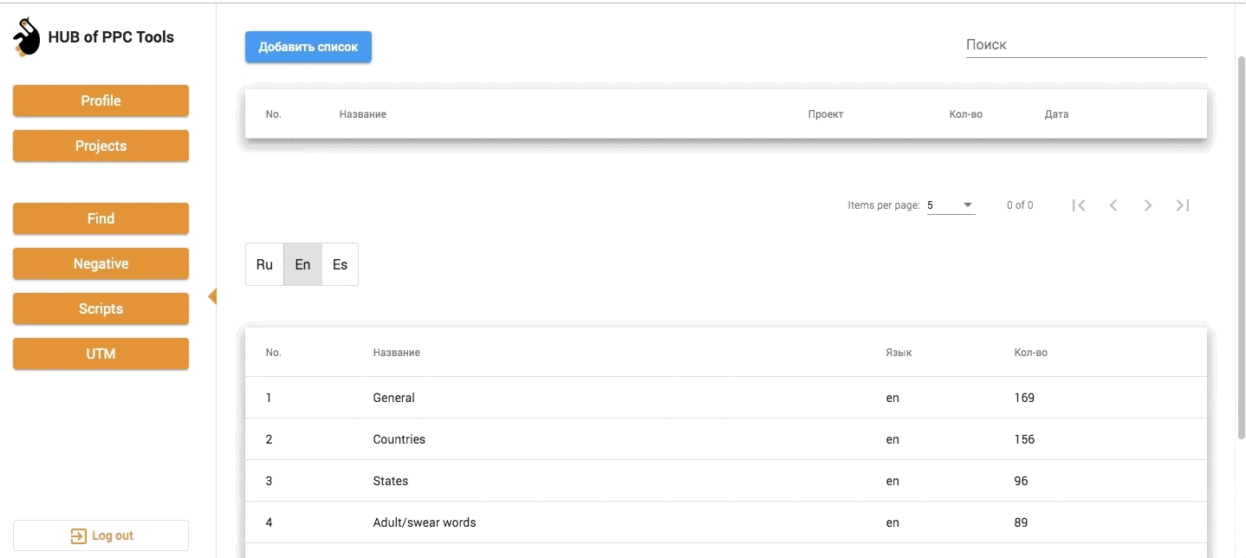Go to the first page of results
The height and width of the screenshot is (558, 1246).
point(1079,205)
